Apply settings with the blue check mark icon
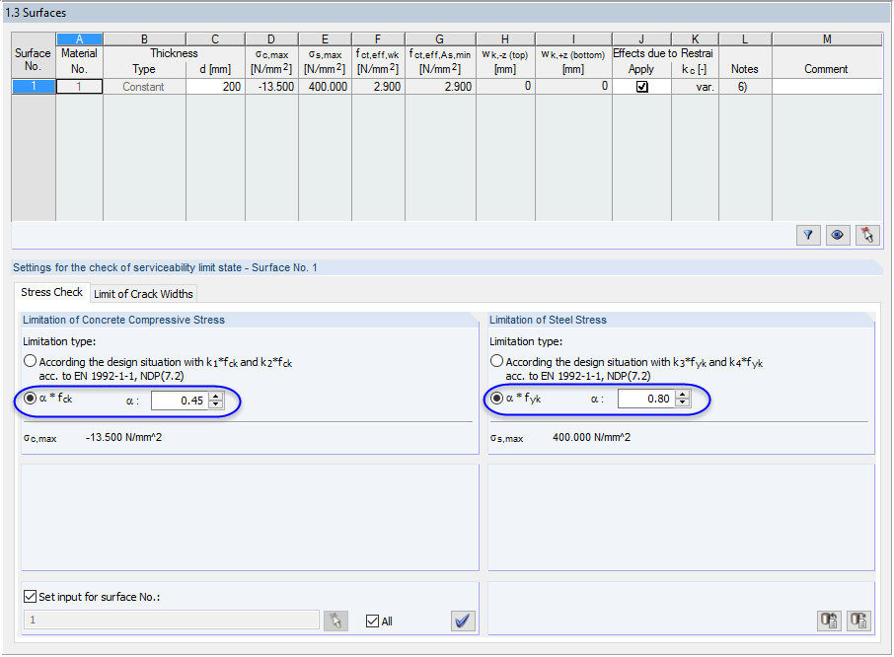 pos(463,620)
